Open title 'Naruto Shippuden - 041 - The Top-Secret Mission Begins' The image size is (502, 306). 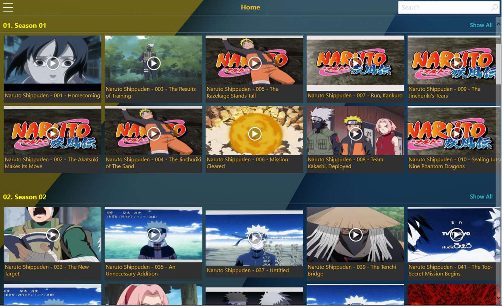(451, 270)
